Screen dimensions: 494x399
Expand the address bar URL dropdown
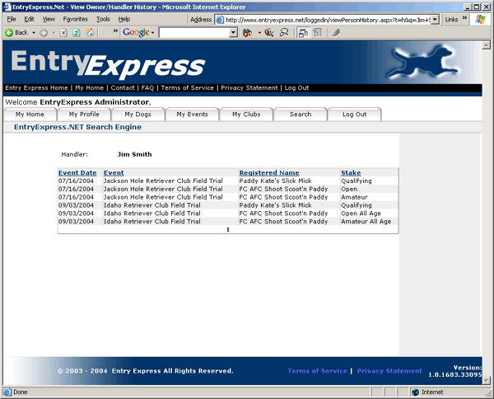435,19
